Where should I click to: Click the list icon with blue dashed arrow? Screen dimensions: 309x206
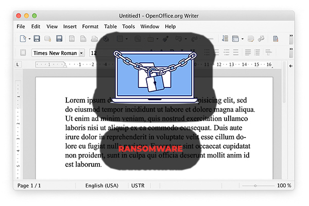tap(225, 39)
